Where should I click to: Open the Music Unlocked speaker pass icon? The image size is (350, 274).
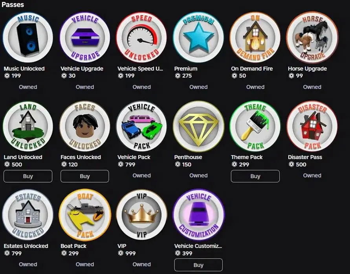coord(28,37)
